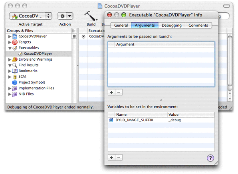The image size is (238, 174).
Task: Expand the Bookmarks group
Action: click(x=10, y=71)
